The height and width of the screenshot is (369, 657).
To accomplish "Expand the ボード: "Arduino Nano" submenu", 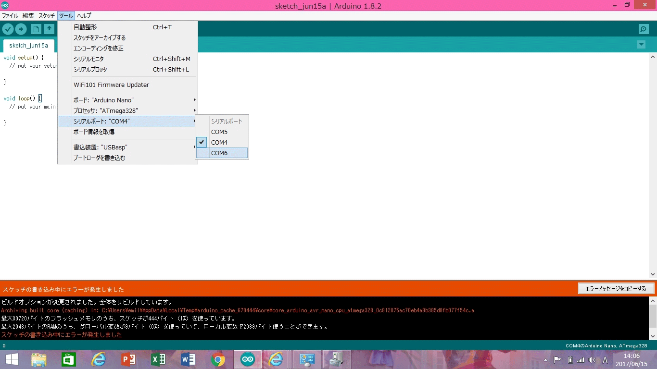I will 127,100.
